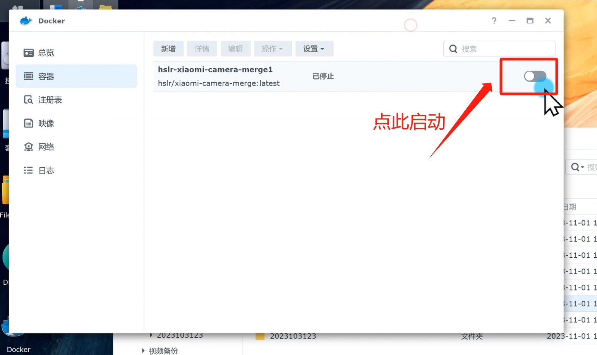The image size is (597, 355).
Task: Click the 详情 details button
Action: [x=202, y=49]
